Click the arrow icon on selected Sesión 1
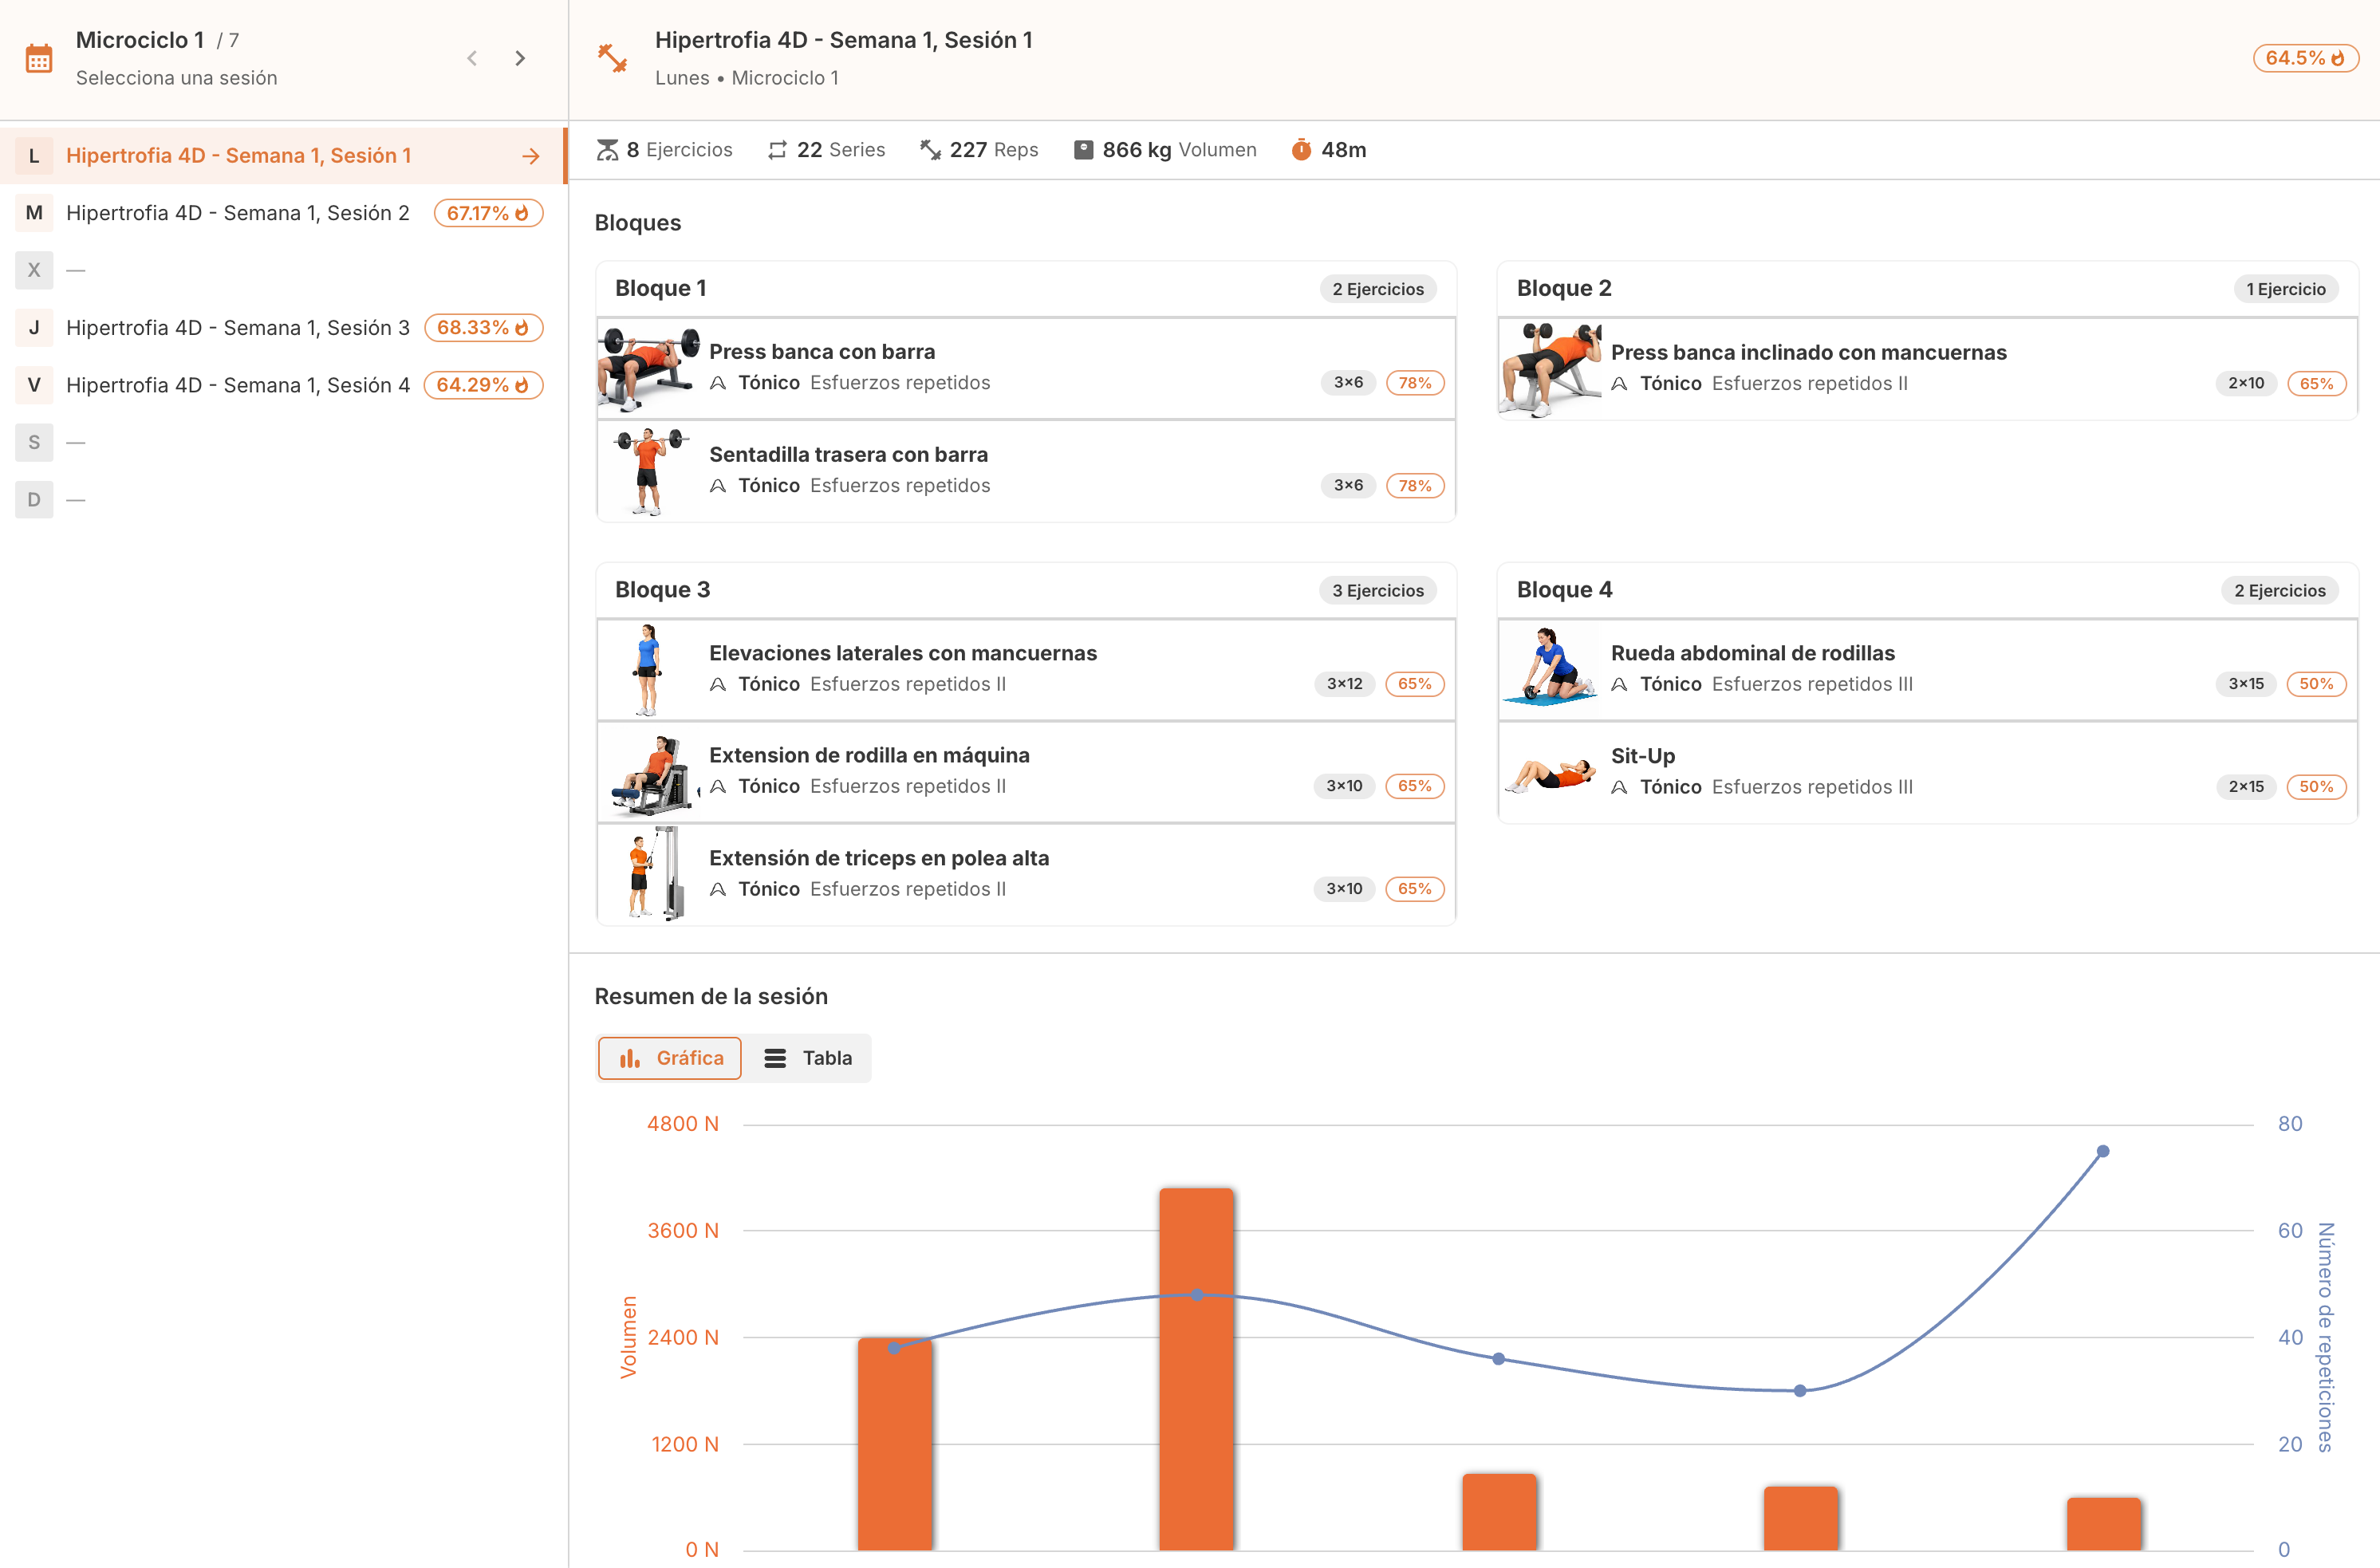The width and height of the screenshot is (2380, 1568). (x=531, y=156)
